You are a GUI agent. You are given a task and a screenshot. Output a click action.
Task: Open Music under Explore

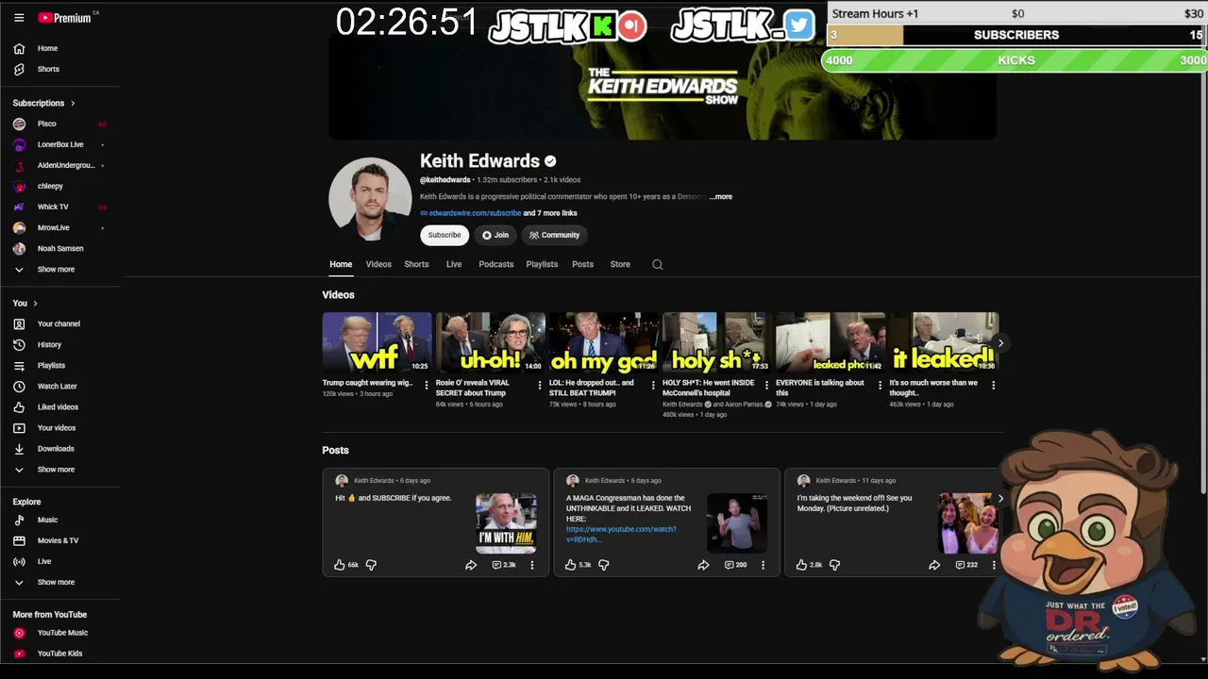click(47, 520)
